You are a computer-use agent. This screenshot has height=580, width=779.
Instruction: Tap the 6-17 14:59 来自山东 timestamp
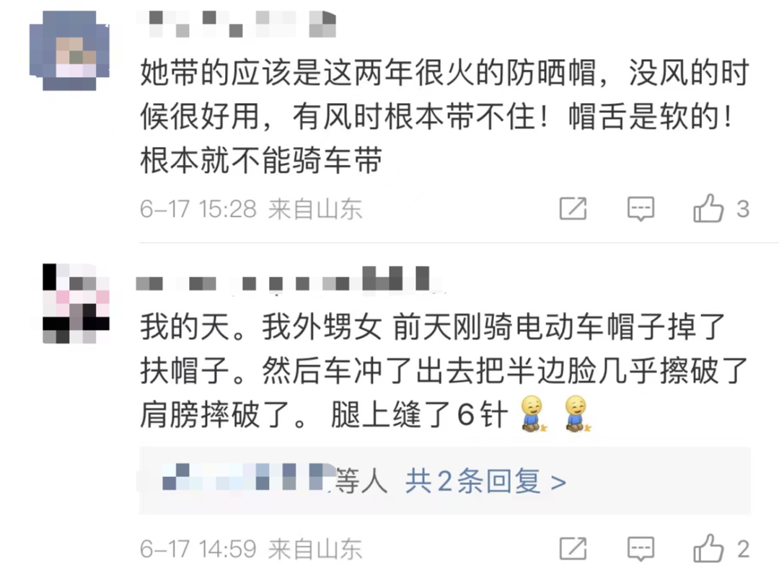[x=251, y=549]
